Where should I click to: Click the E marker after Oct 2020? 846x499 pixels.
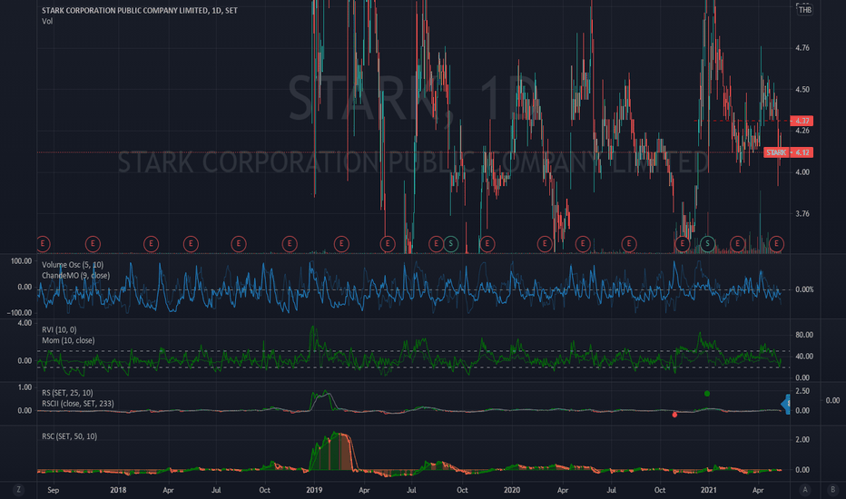683,244
